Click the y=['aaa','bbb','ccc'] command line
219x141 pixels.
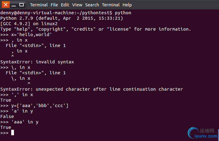click(34, 106)
